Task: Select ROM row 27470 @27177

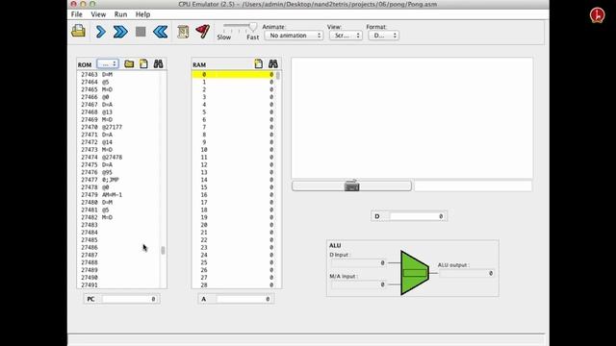Action: [118, 127]
